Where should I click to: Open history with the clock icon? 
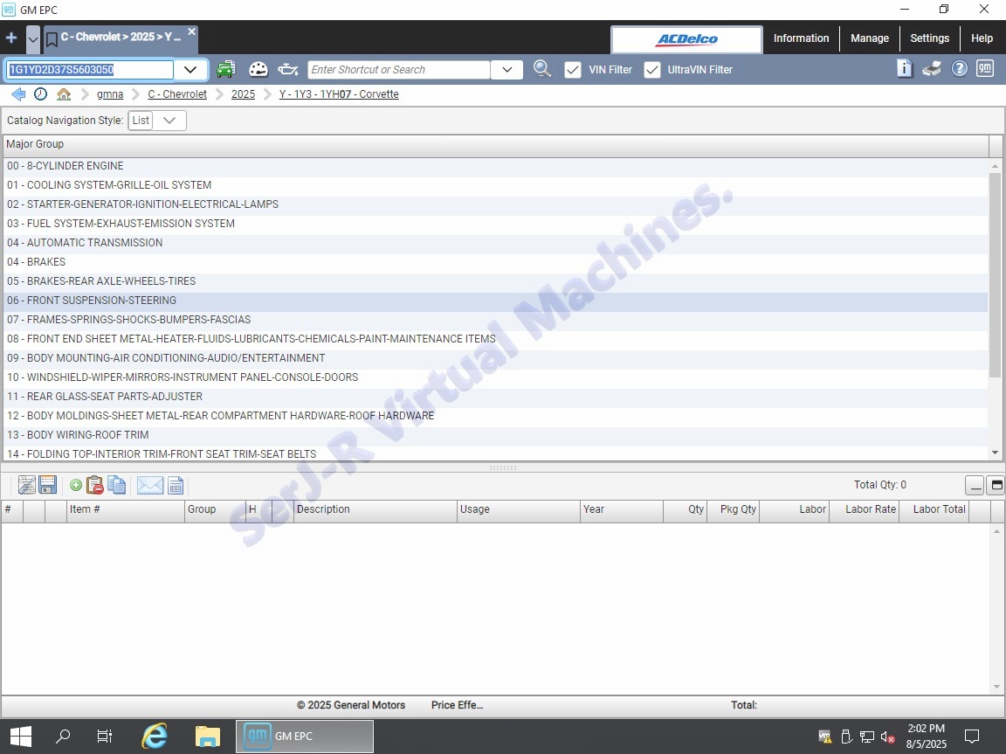(40, 94)
